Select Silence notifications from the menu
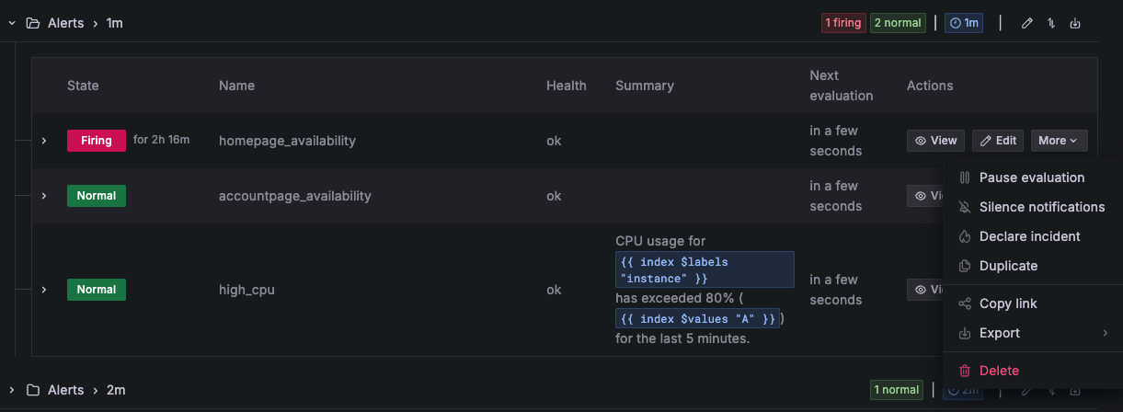Viewport: 1123px width, 412px height. (1041, 207)
